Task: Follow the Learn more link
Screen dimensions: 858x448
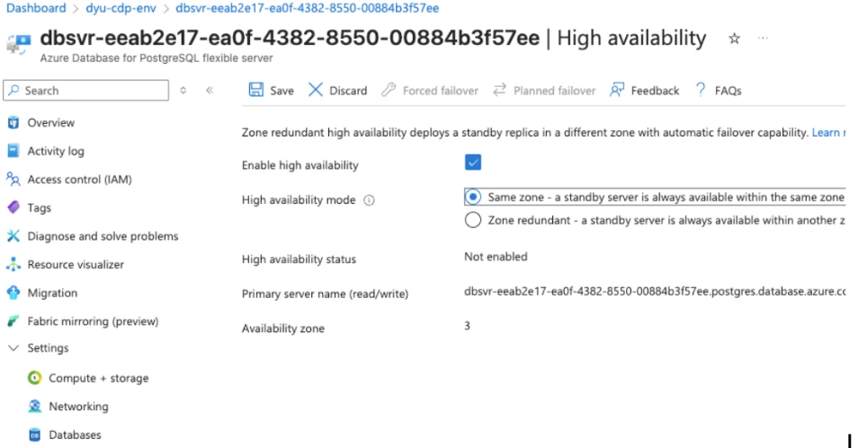Action: [828, 133]
